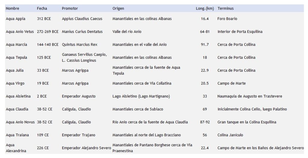Click the Foro Boario terminus cell
Screen dimensions: 308x158
point(227,19)
